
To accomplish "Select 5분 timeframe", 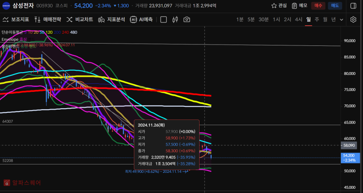I will point(251,20).
